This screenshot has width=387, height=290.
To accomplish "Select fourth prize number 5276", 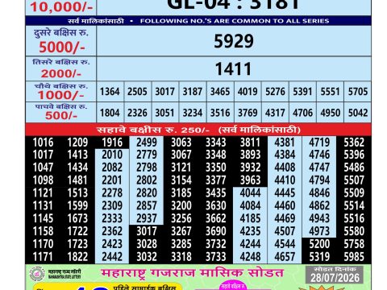I will tap(275, 92).
